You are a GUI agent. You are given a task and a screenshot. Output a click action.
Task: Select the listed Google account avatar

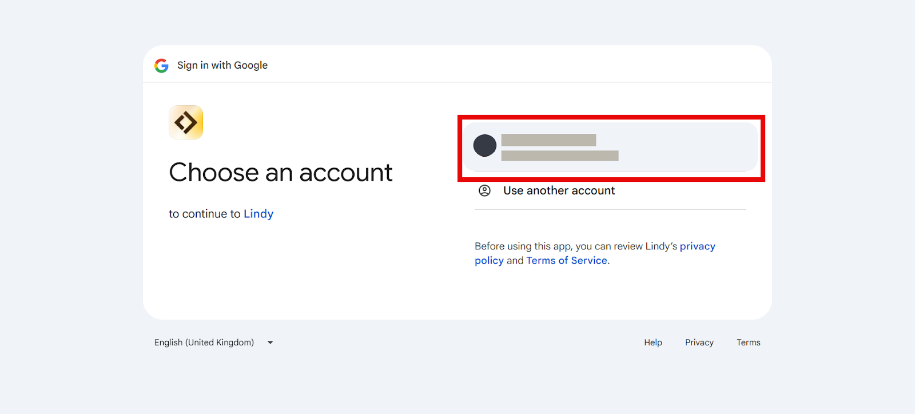click(x=485, y=146)
